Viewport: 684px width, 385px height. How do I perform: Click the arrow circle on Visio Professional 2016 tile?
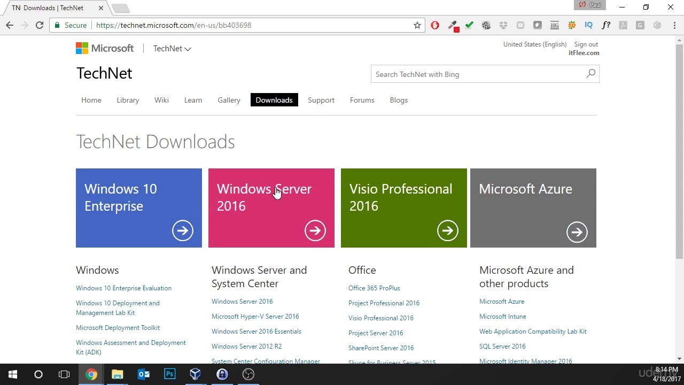pyautogui.click(x=448, y=230)
